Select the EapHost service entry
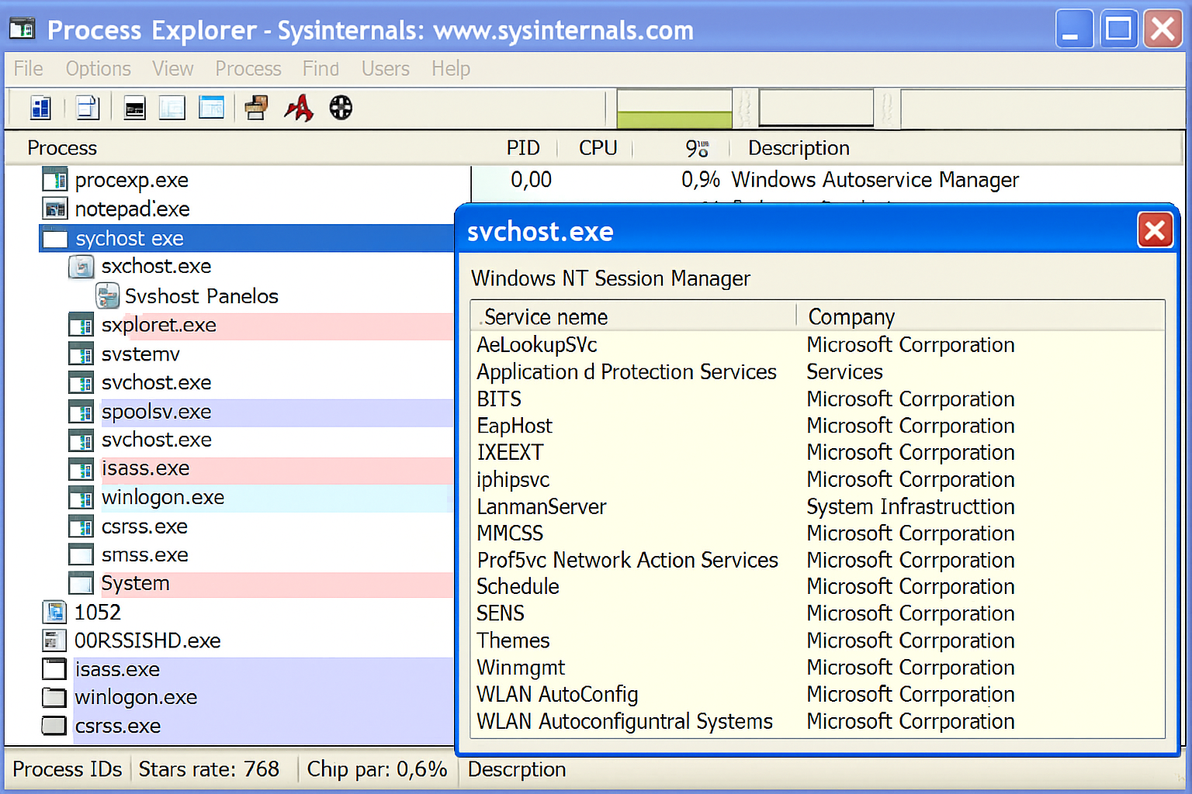This screenshot has width=1192, height=794. click(515, 426)
